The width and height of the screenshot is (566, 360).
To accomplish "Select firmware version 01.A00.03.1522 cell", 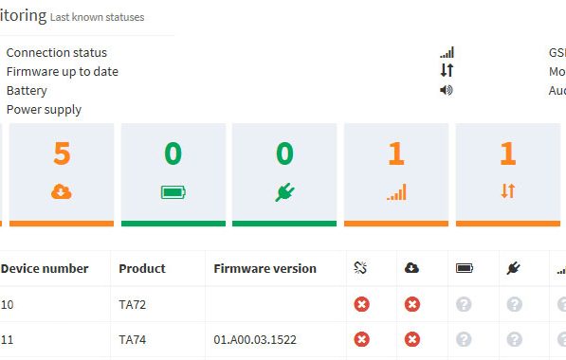I will point(255,340).
